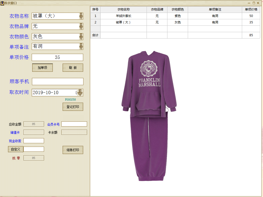Click the 结账打印 button
The image size is (263, 197).
[x=73, y=150]
